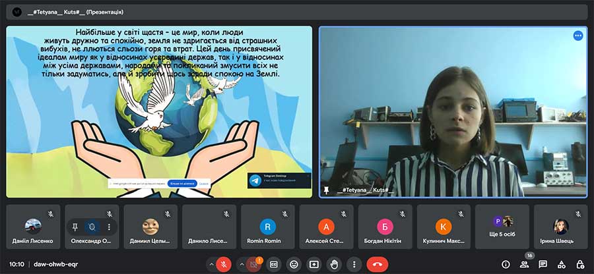Pin Олександр's tile using the pin icon
This screenshot has height=274, width=594.
[x=75, y=227]
